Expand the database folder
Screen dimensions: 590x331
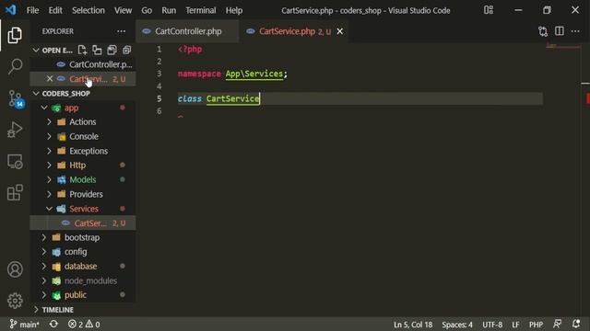click(x=44, y=266)
